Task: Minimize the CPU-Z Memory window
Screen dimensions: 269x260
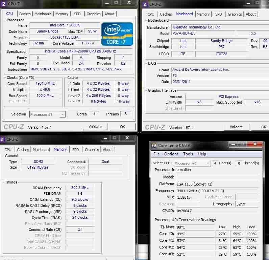Action: coord(105,138)
